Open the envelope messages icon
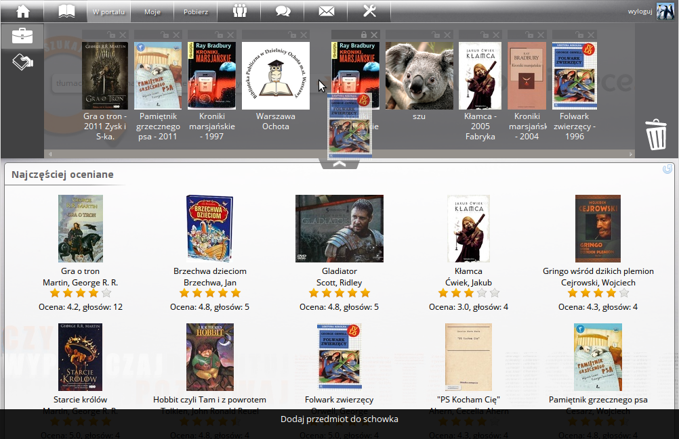679x439 pixels. tap(327, 11)
